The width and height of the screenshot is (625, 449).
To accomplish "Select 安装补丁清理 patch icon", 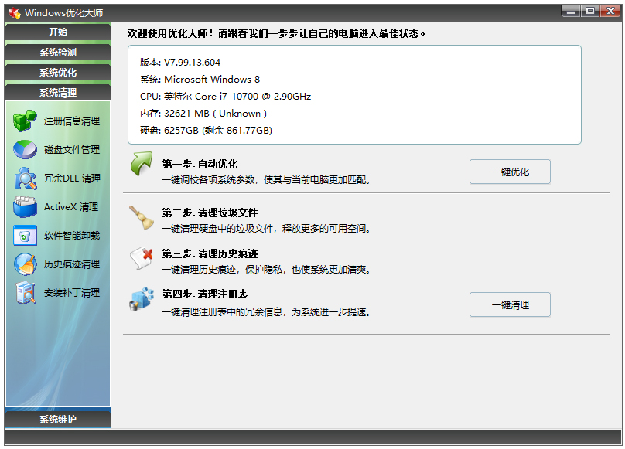I will (x=25, y=293).
